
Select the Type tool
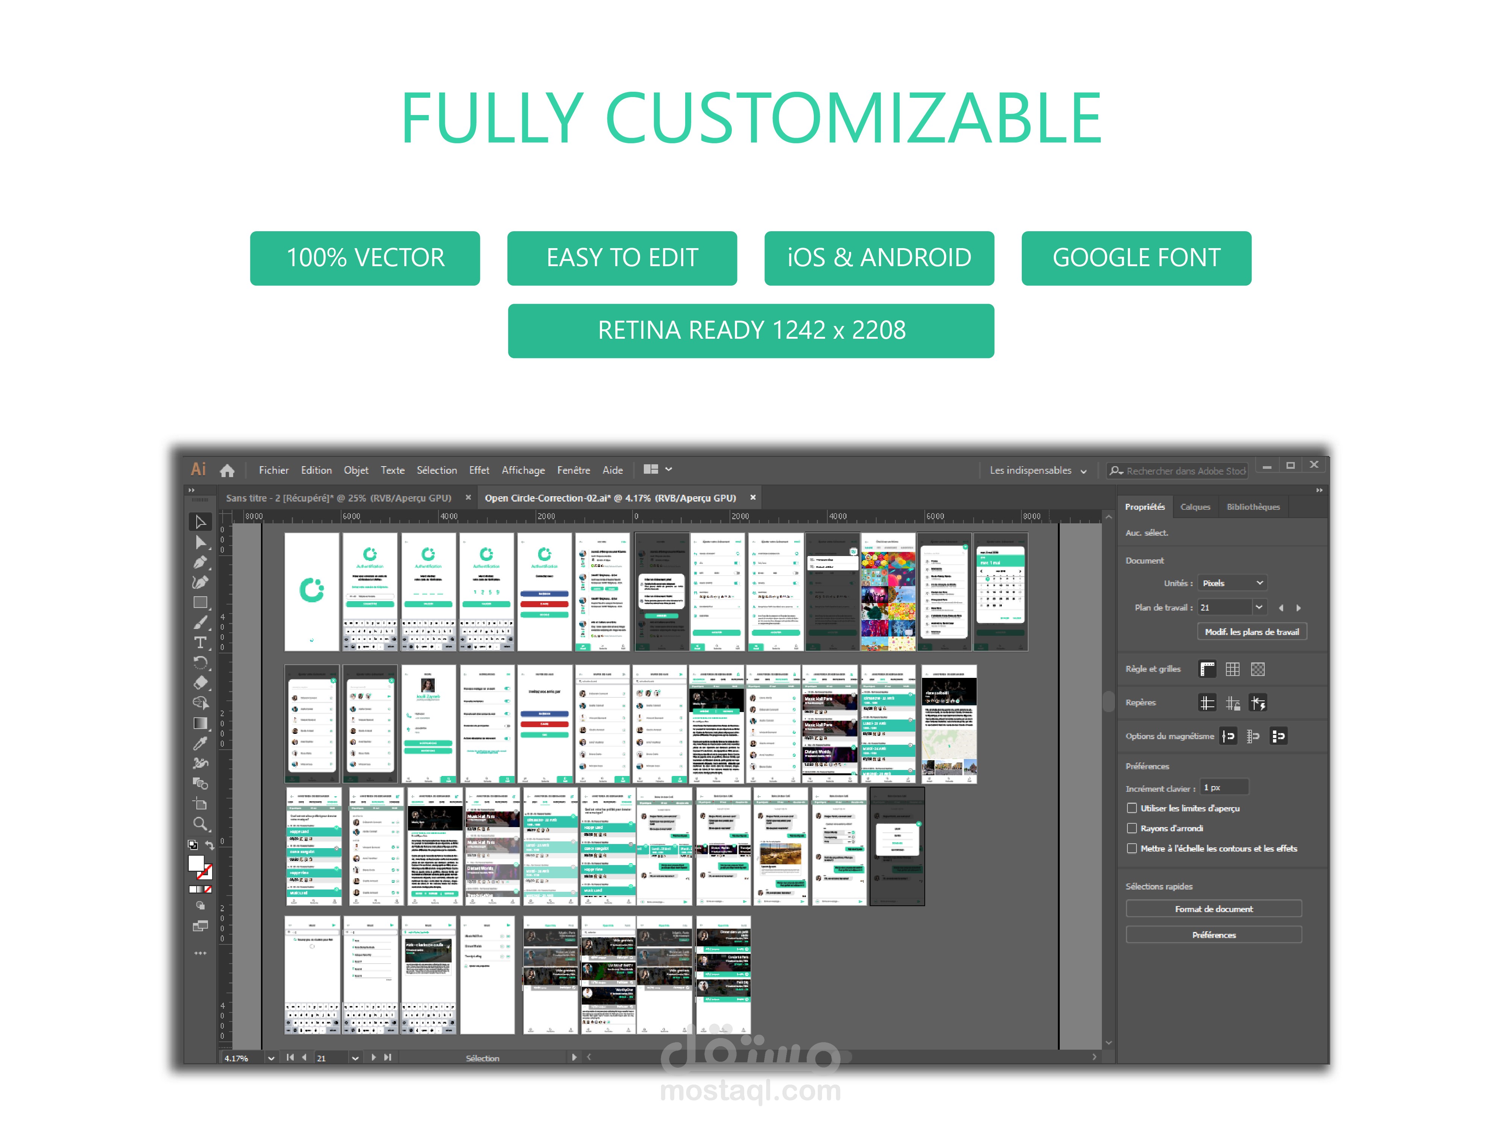(x=200, y=642)
